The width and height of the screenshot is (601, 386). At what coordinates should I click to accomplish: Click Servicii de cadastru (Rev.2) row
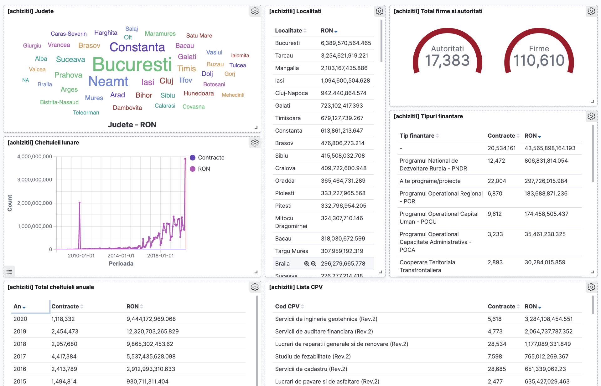click(x=427, y=369)
